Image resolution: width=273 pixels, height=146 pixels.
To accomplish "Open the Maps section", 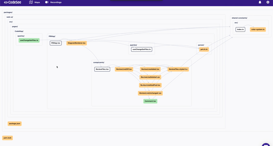I will (x=34, y=2).
